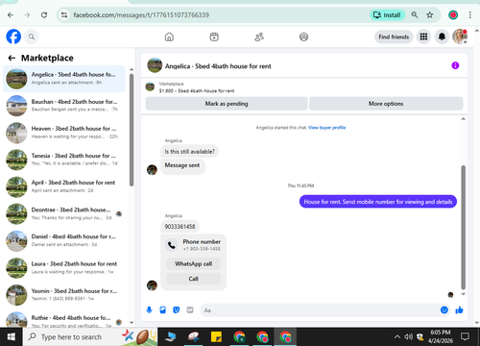Click the Find friends button
480x346 pixels.
pyautogui.click(x=394, y=37)
